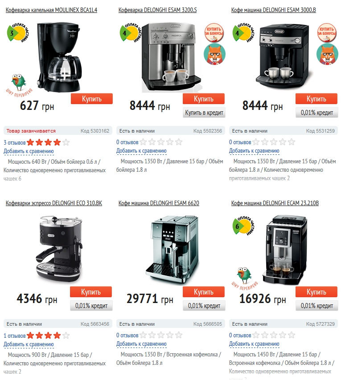The height and width of the screenshot is (380, 341).
Task: Click the six-part installment badge on ECAM 23.210B
Action: (243, 226)
